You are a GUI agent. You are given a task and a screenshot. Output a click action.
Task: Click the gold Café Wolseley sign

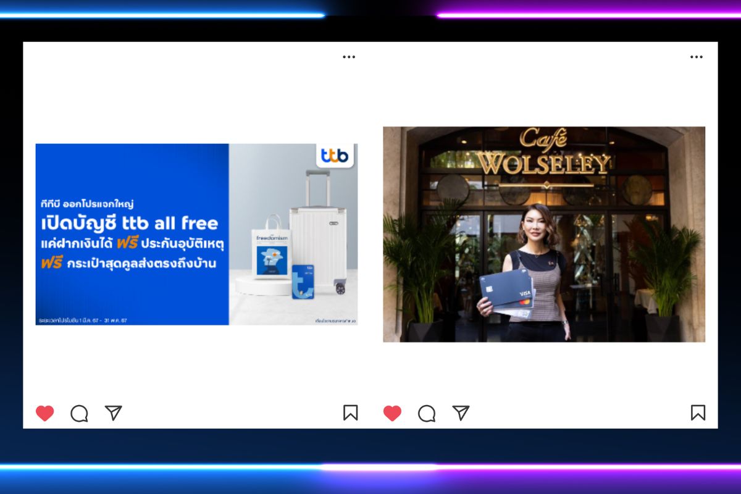tap(544, 156)
